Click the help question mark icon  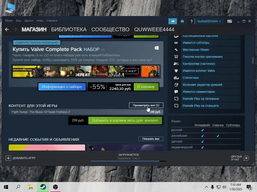pos(191,21)
